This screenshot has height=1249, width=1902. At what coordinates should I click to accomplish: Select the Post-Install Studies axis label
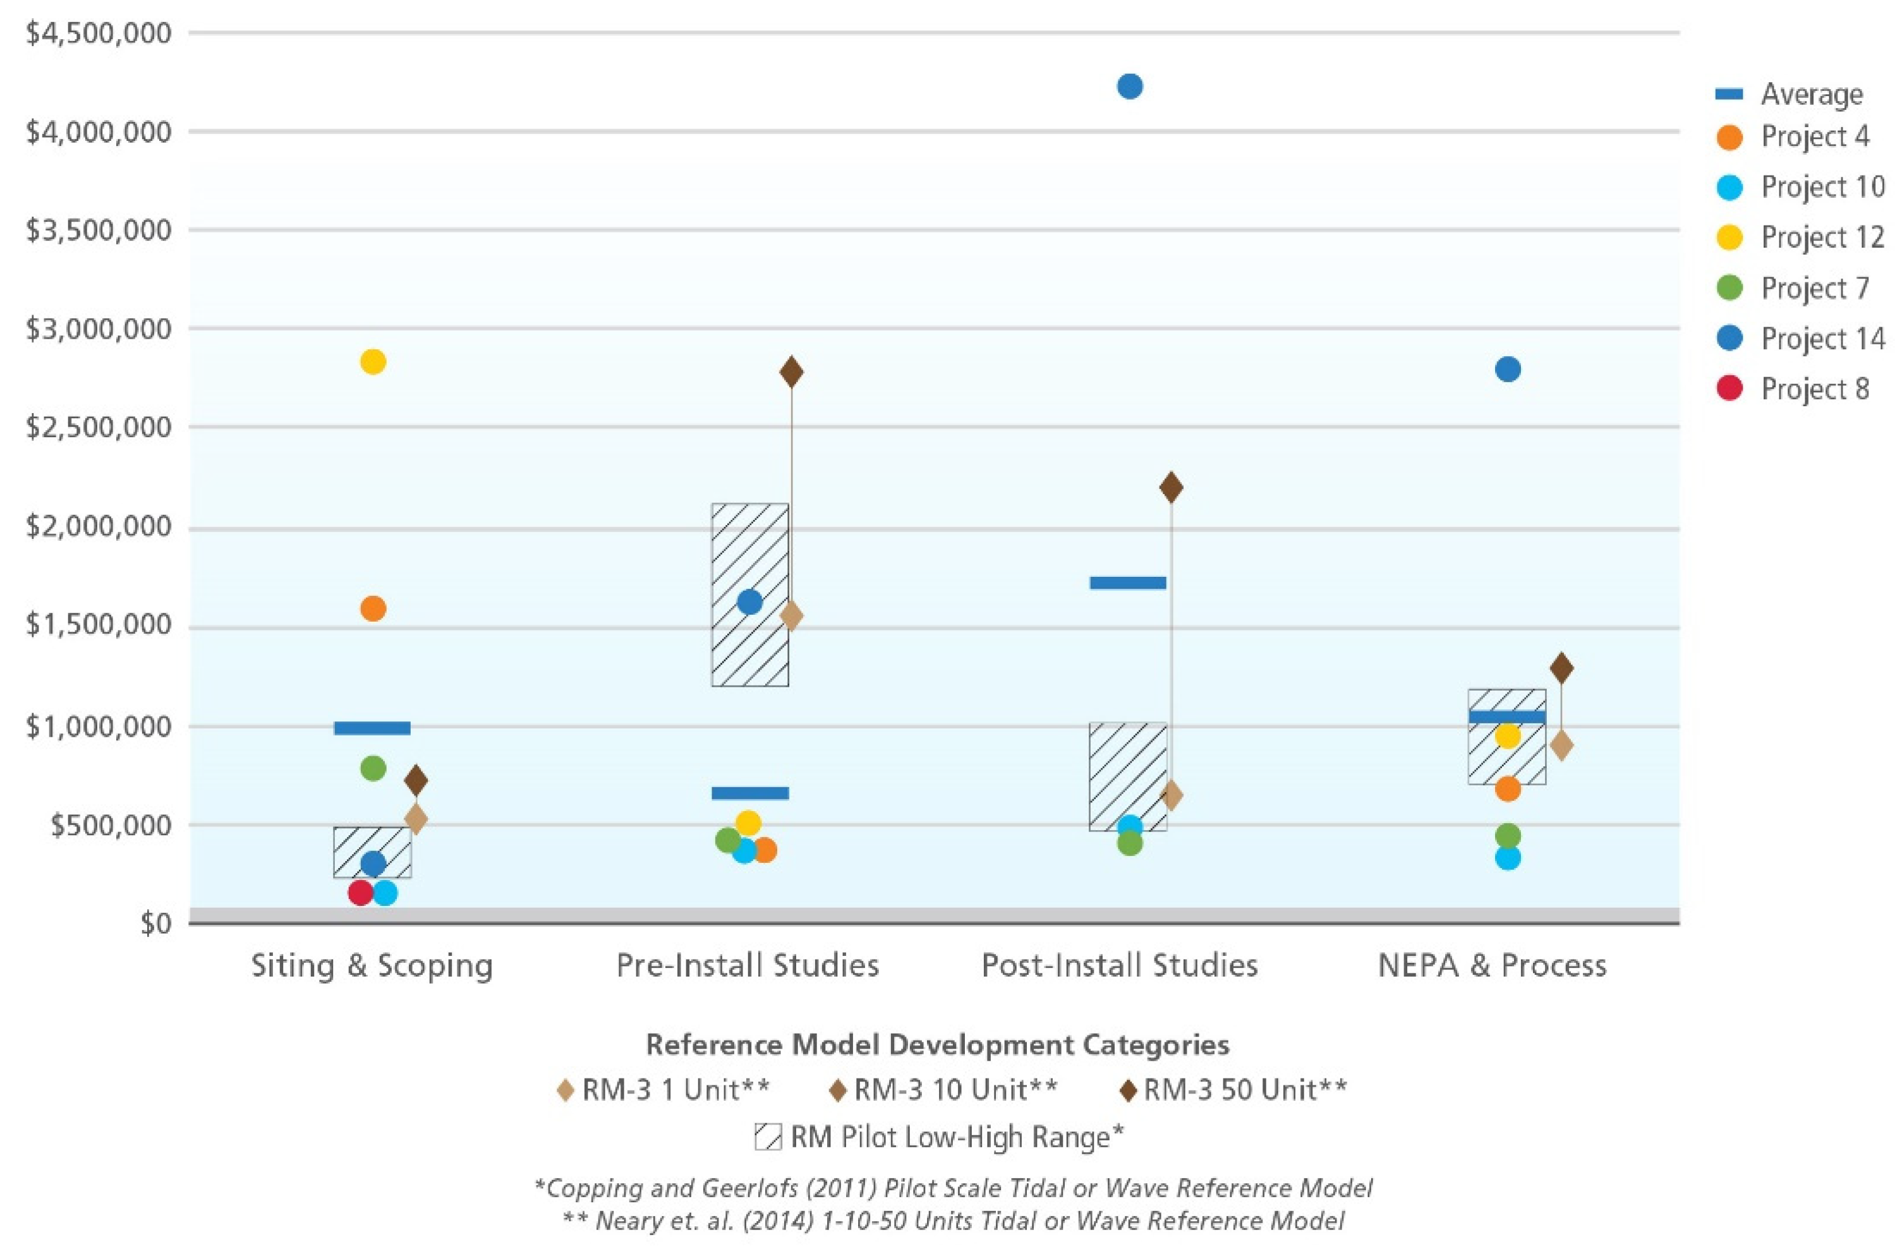[1120, 965]
